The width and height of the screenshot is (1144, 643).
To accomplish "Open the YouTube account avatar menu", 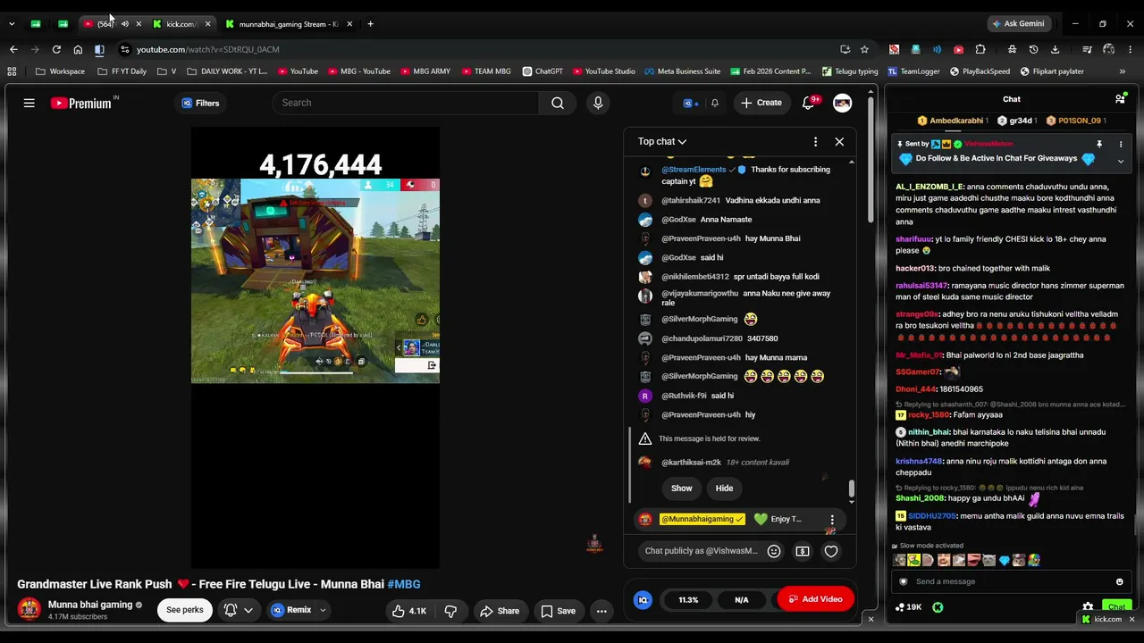I will point(842,103).
